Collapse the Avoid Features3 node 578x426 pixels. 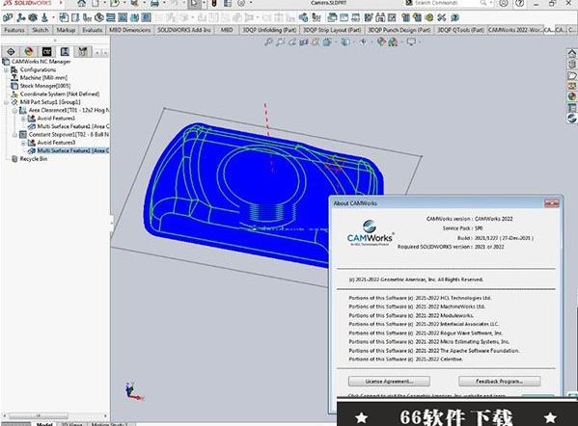pos(23,143)
